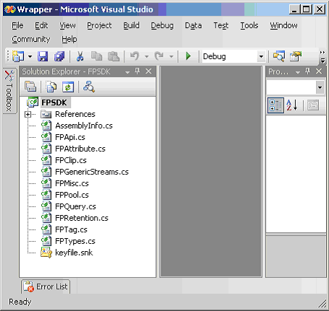
Task: Select FPQuery.cs file
Action: pyautogui.click(x=75, y=206)
